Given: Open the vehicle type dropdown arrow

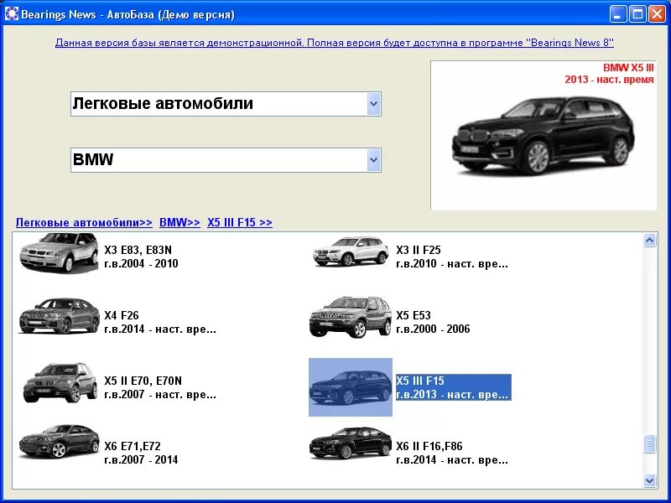Looking at the screenshot, I should point(373,103).
